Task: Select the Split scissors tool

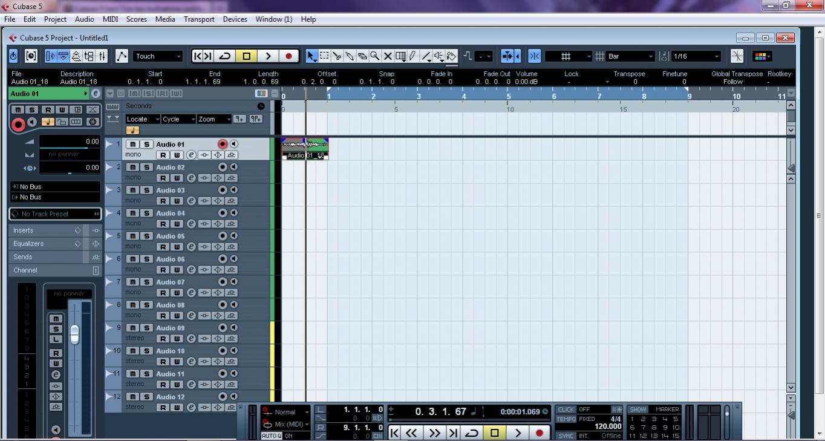Action: [337, 56]
